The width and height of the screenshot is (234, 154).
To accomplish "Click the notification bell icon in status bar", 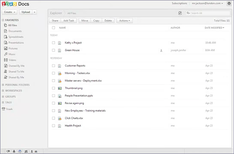I will click(x=14, y=151).
